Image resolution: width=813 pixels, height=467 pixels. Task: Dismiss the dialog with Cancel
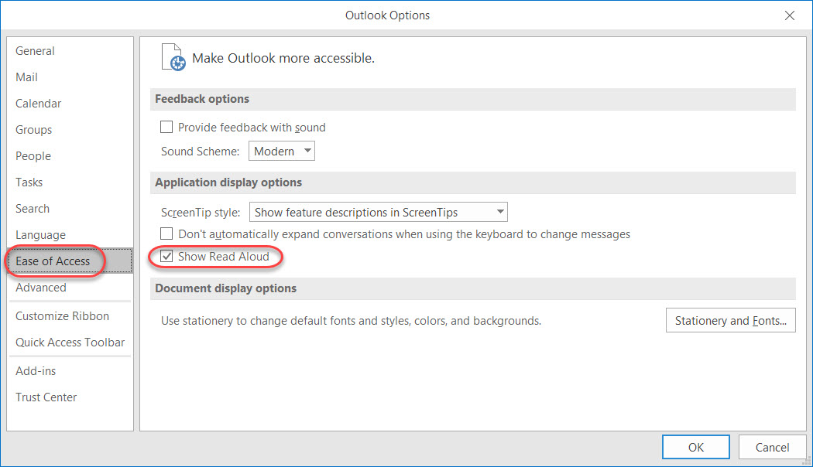click(x=772, y=447)
